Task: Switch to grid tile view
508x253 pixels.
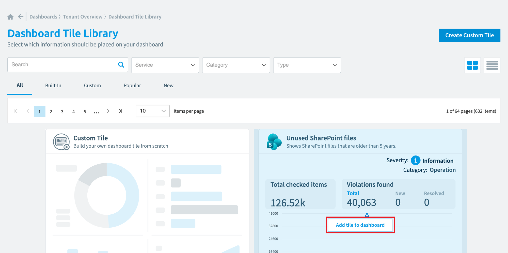Action: [x=472, y=65]
